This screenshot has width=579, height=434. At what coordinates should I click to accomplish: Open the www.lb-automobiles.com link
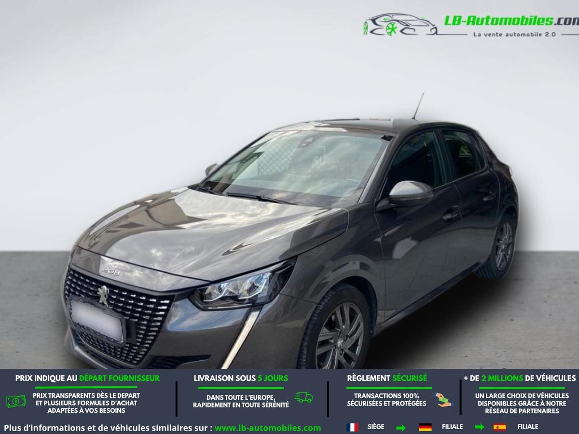click(268, 428)
